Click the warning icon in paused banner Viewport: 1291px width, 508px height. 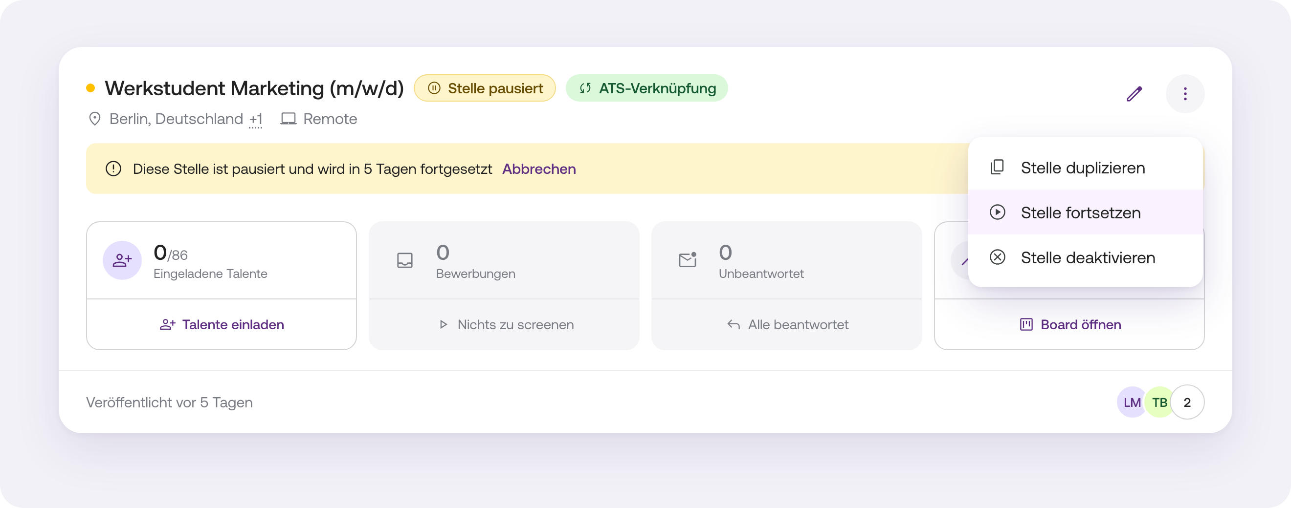[x=113, y=169]
